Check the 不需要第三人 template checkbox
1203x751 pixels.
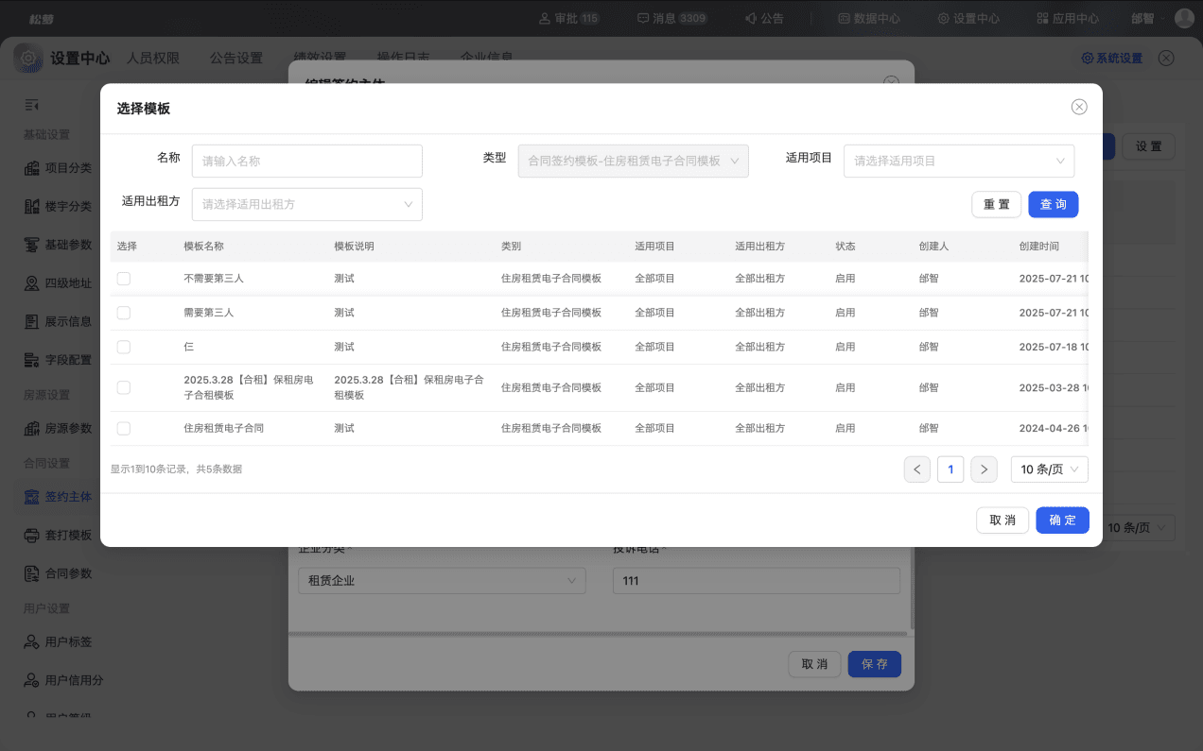(x=124, y=279)
